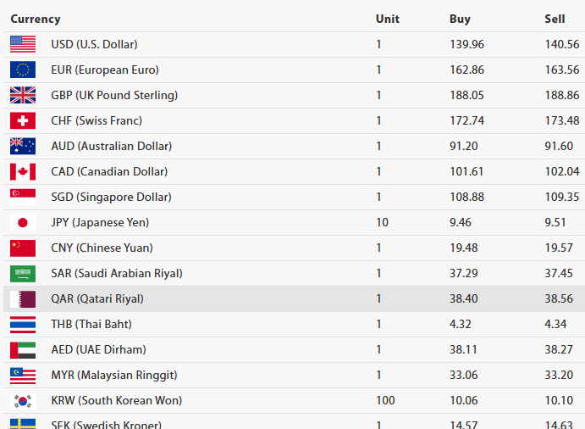Screen dimensions: 585x429
Task: Click the Canadian maple leaf flag icon
Action: point(23,171)
